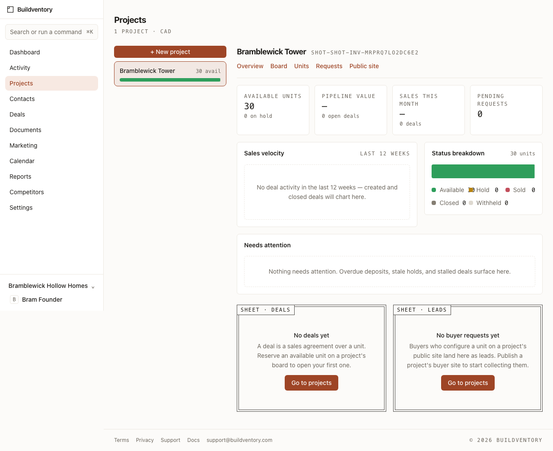Open the Docs footer link
This screenshot has height=451, width=553.
pyautogui.click(x=194, y=440)
